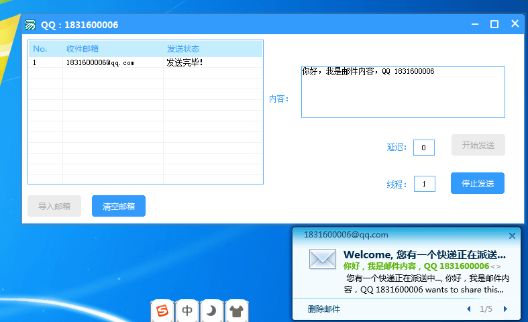
Task: Close the mail notification popup
Action: pyautogui.click(x=512, y=235)
